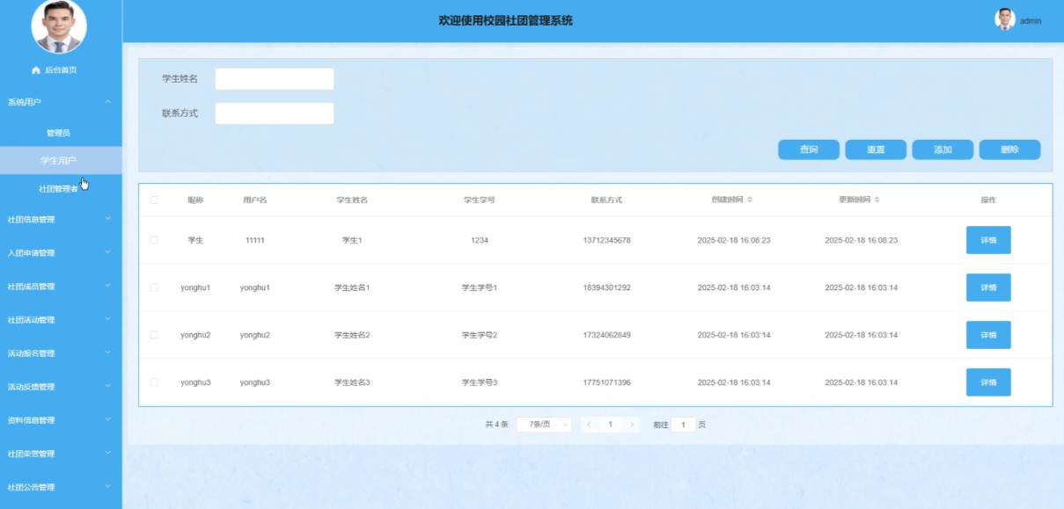Click the large profile avatar in sidebar
Viewport: 1064px width, 509px height.
(59, 26)
